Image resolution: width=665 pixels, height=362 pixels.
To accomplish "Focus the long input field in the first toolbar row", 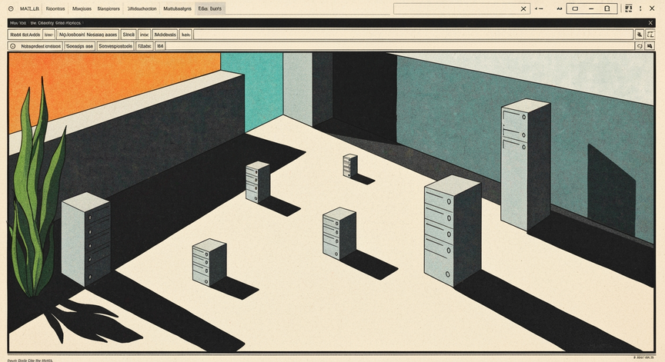I will (x=413, y=35).
